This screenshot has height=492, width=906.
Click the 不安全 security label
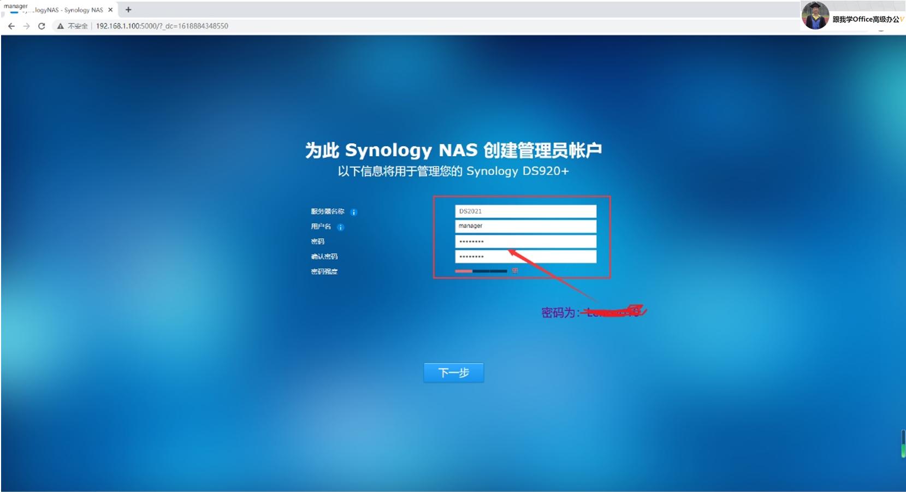tap(76, 26)
